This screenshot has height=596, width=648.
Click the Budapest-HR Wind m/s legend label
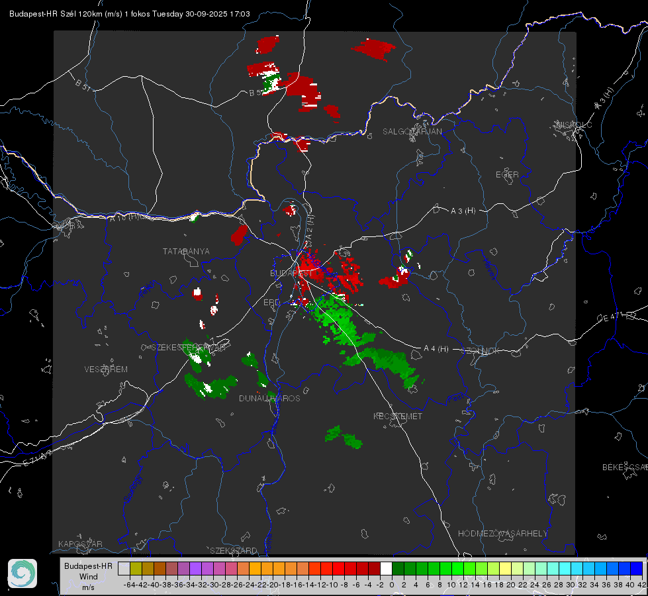[x=88, y=576]
